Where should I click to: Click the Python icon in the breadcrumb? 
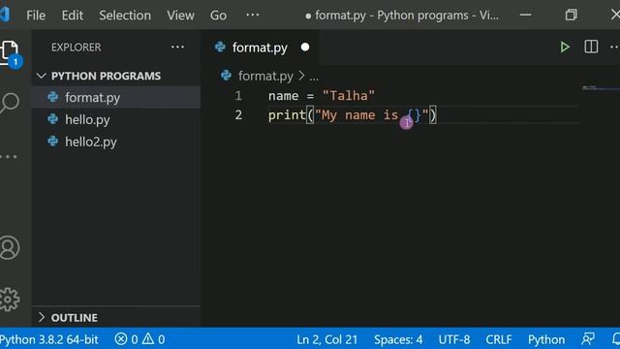tap(226, 76)
